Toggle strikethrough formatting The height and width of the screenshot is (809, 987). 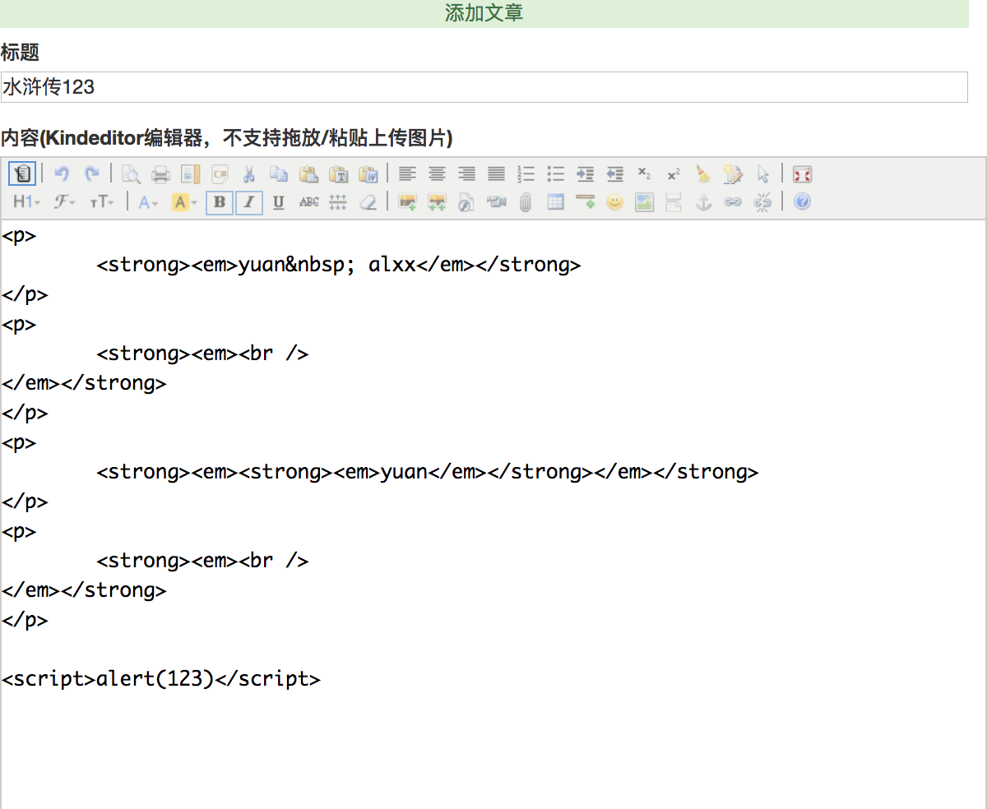pyautogui.click(x=308, y=201)
